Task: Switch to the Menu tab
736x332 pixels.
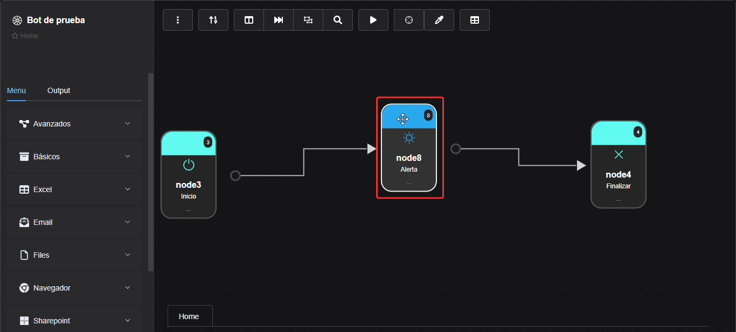Action: point(16,90)
